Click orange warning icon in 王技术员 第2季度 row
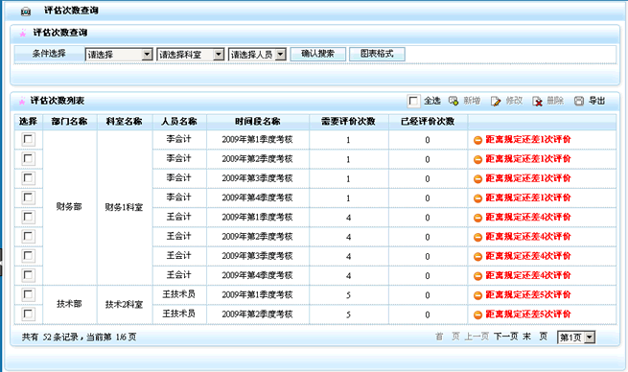The width and height of the screenshot is (628, 372). (477, 315)
